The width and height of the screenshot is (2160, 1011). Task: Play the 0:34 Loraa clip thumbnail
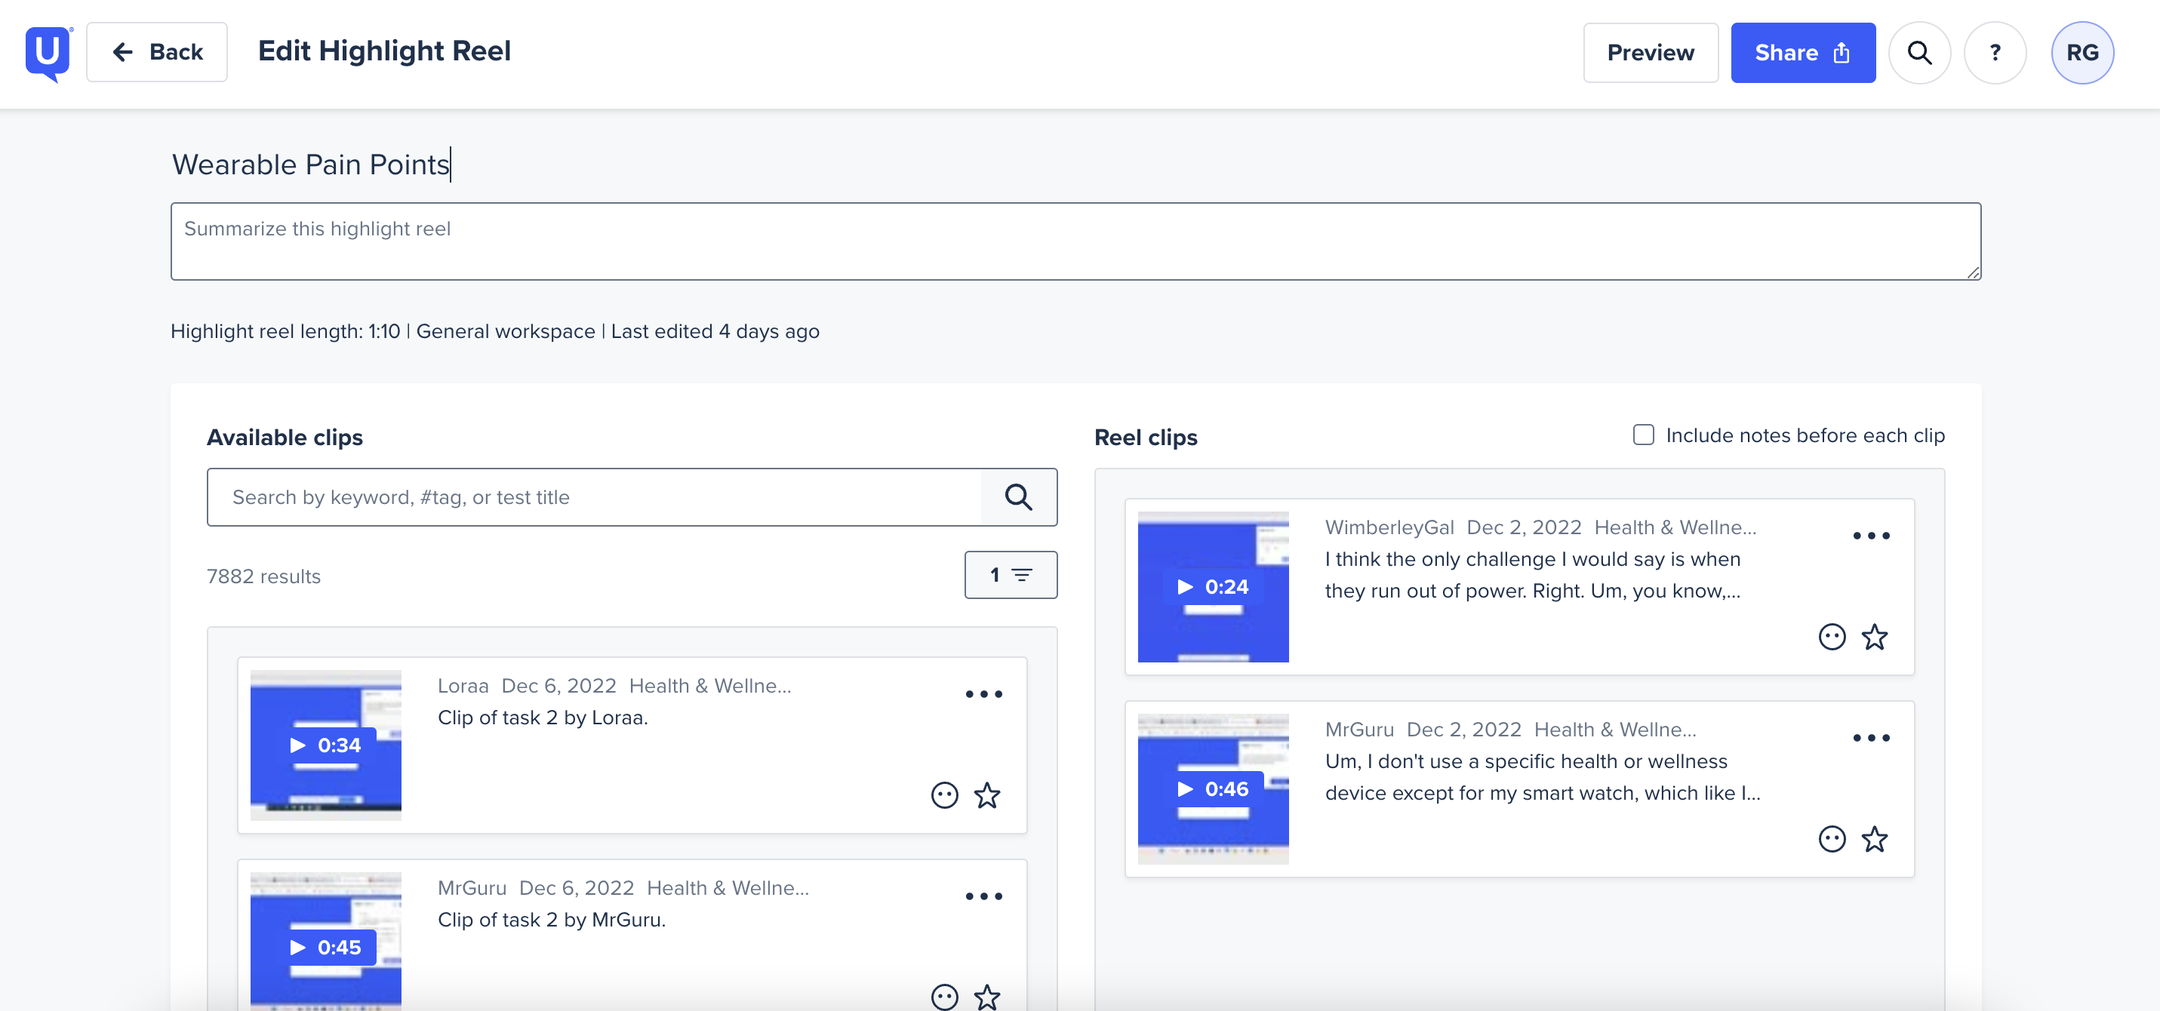point(325,745)
